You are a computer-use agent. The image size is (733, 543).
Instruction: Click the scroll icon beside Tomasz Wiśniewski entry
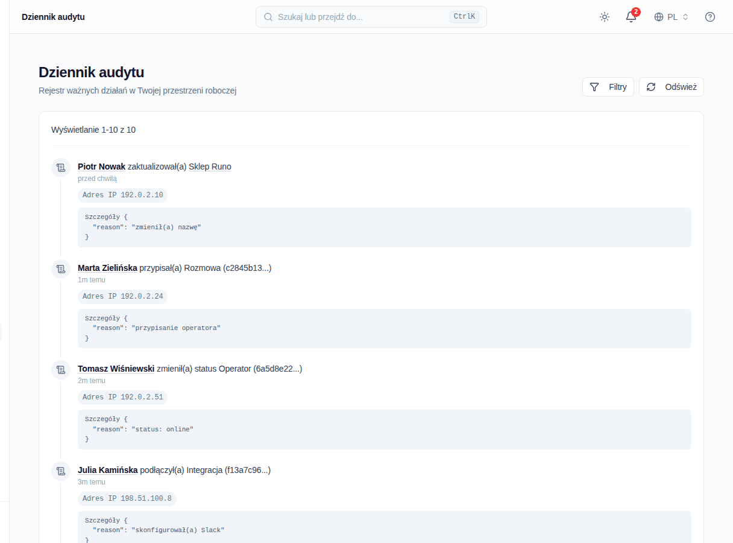click(60, 369)
